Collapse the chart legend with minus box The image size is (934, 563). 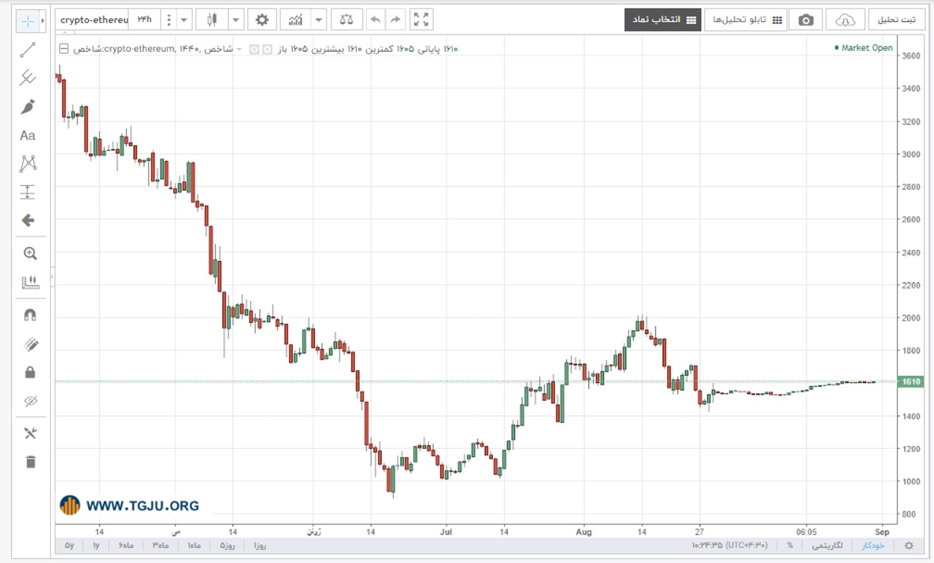(65, 49)
